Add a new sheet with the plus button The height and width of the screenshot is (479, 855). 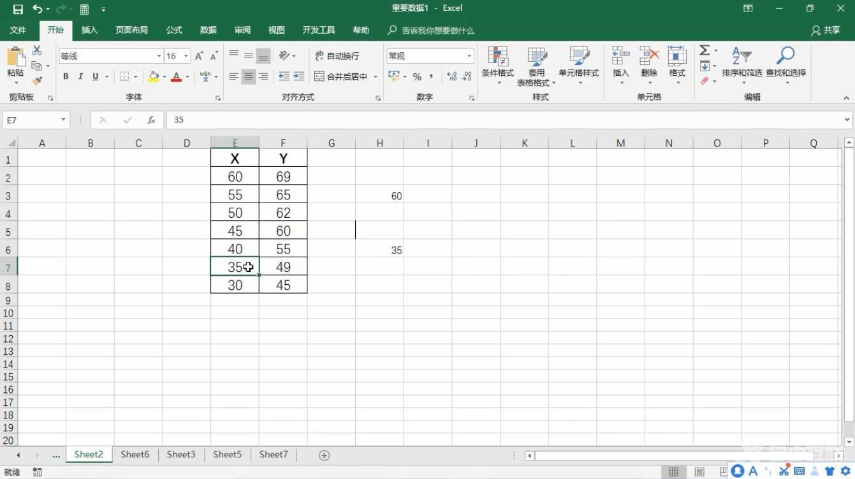[x=324, y=455]
